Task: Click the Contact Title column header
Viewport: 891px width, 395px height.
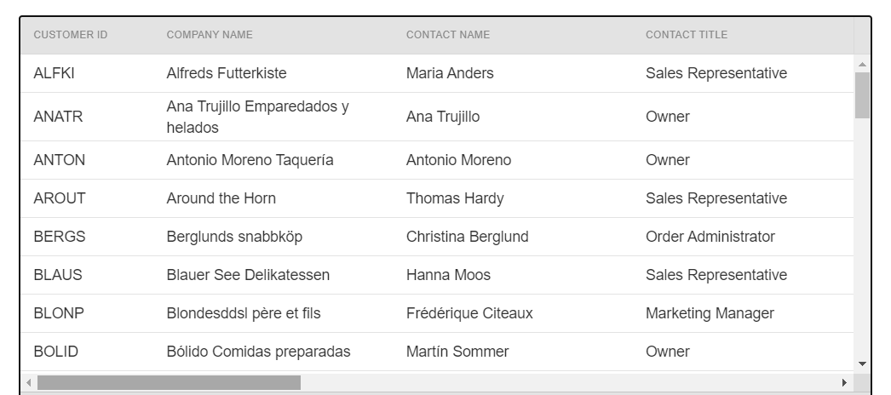Action: coord(687,35)
